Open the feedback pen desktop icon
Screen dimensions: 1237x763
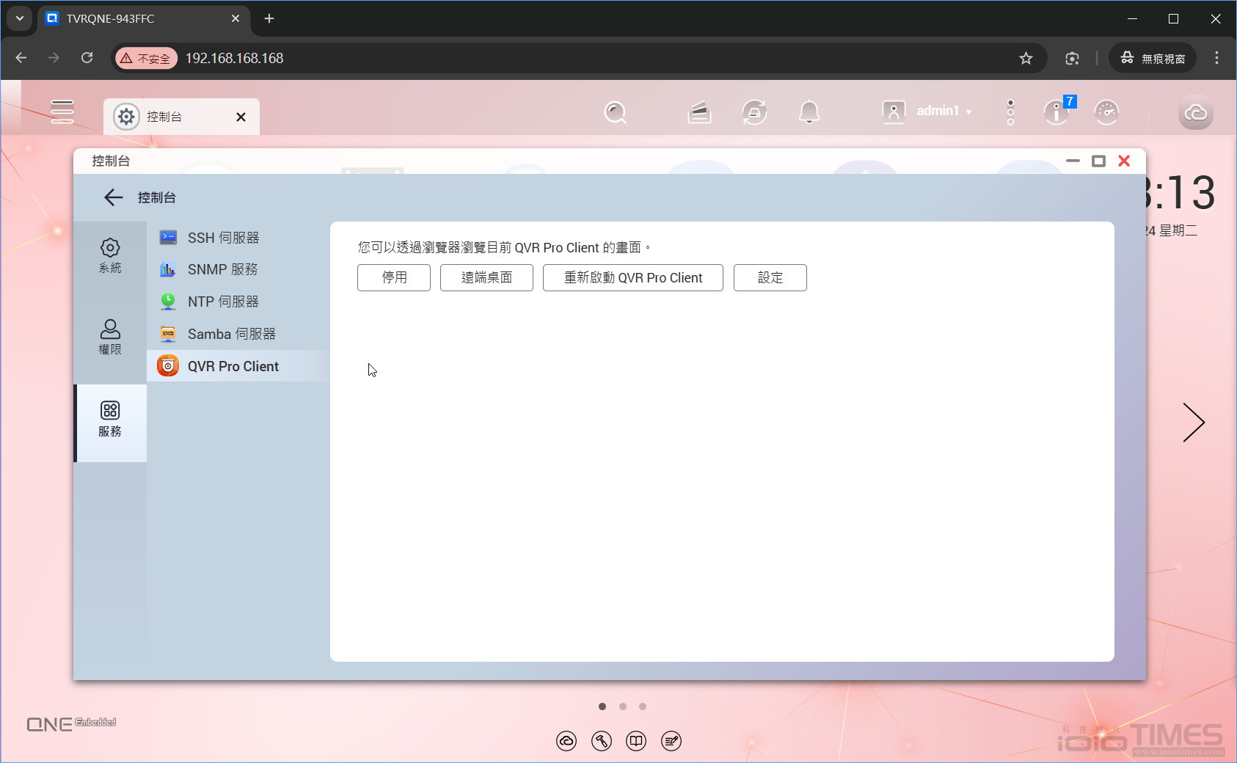(671, 741)
